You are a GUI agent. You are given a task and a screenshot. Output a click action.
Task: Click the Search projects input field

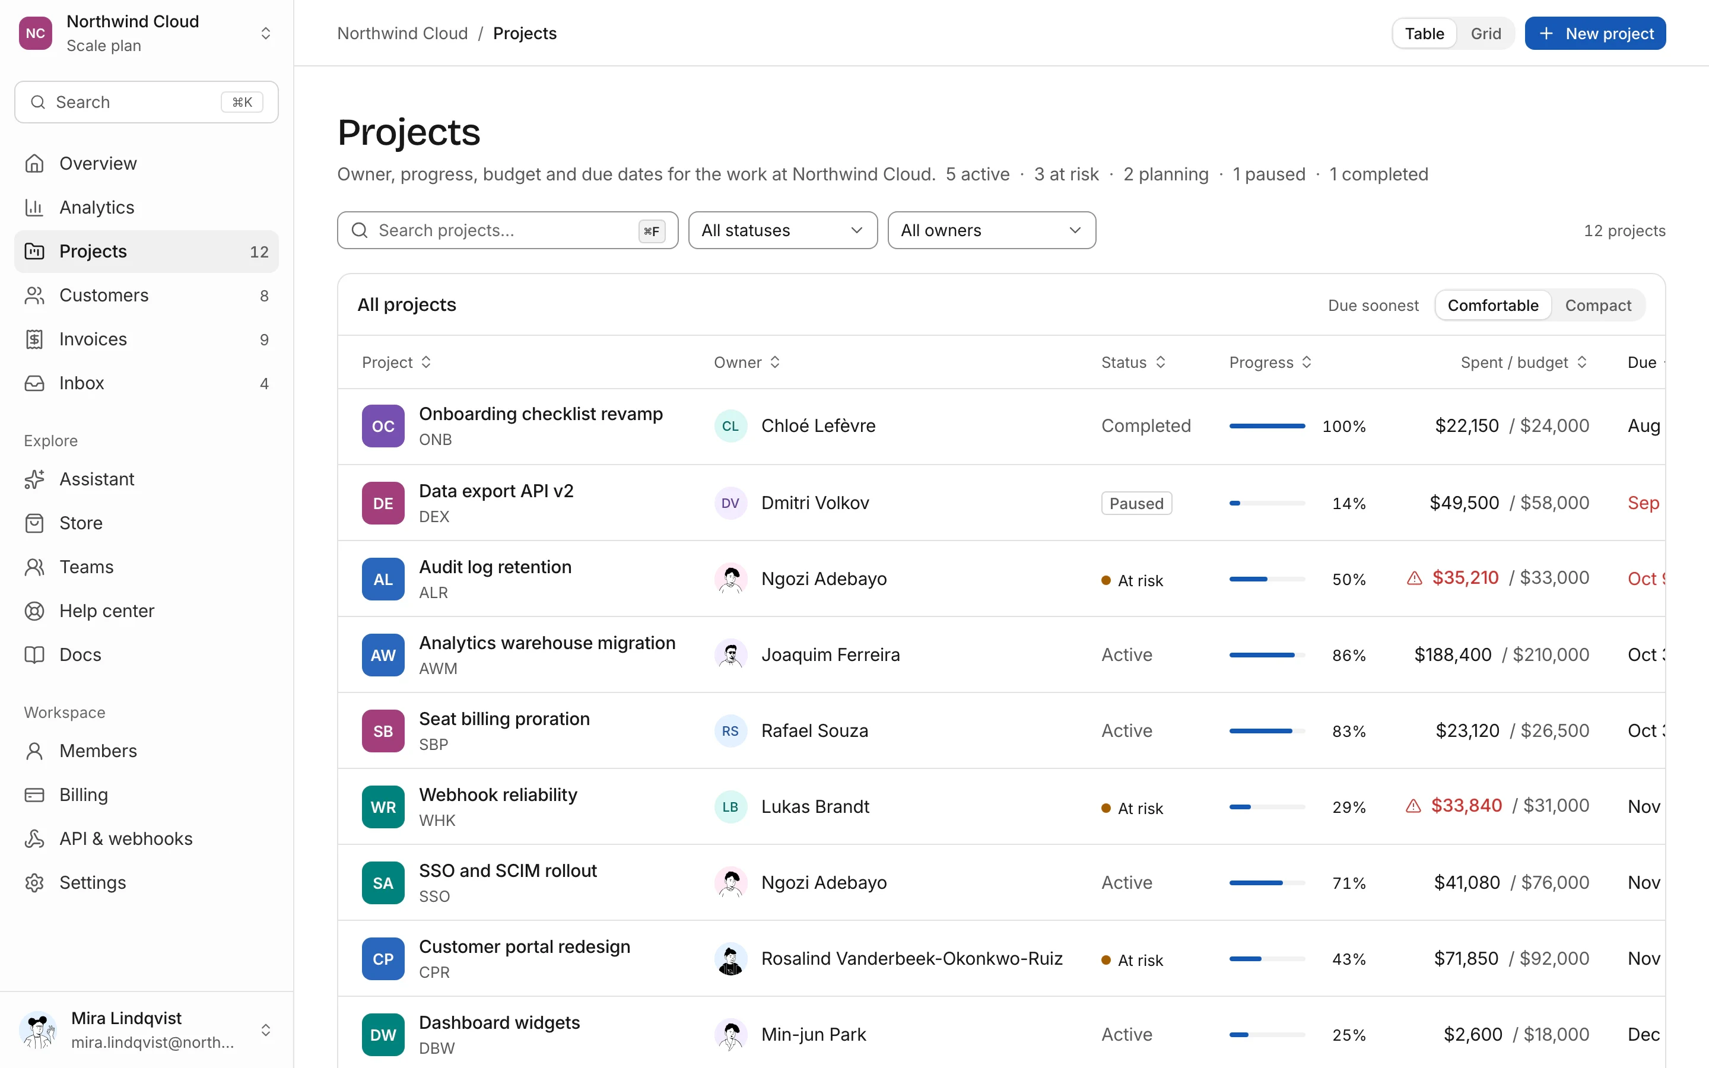tap(507, 230)
